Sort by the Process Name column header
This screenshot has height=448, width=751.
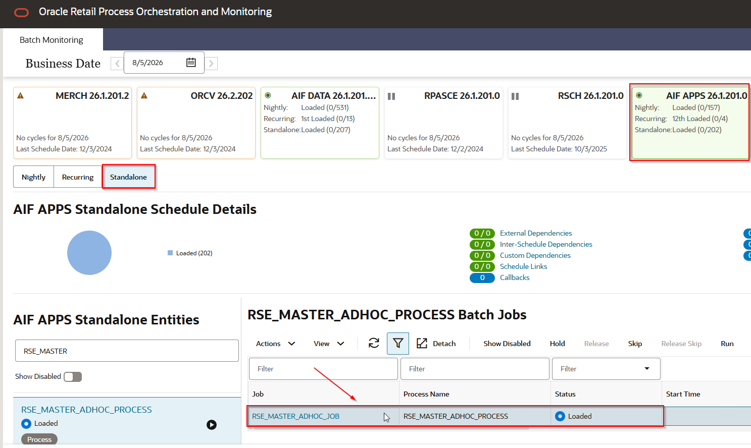(x=426, y=394)
